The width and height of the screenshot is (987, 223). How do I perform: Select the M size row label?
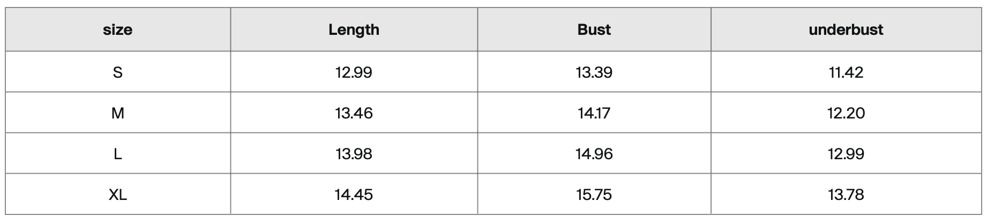point(117,113)
